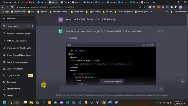Close the Mo tab
188x106 pixels.
pos(126,2)
